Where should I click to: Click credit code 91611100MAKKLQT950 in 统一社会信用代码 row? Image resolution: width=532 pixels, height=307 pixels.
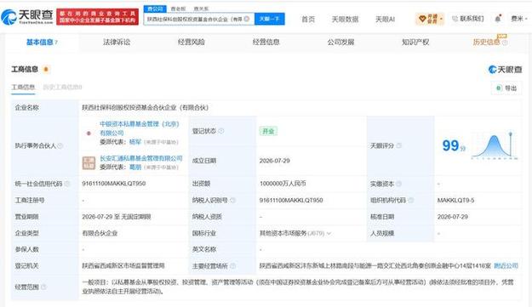114,184
